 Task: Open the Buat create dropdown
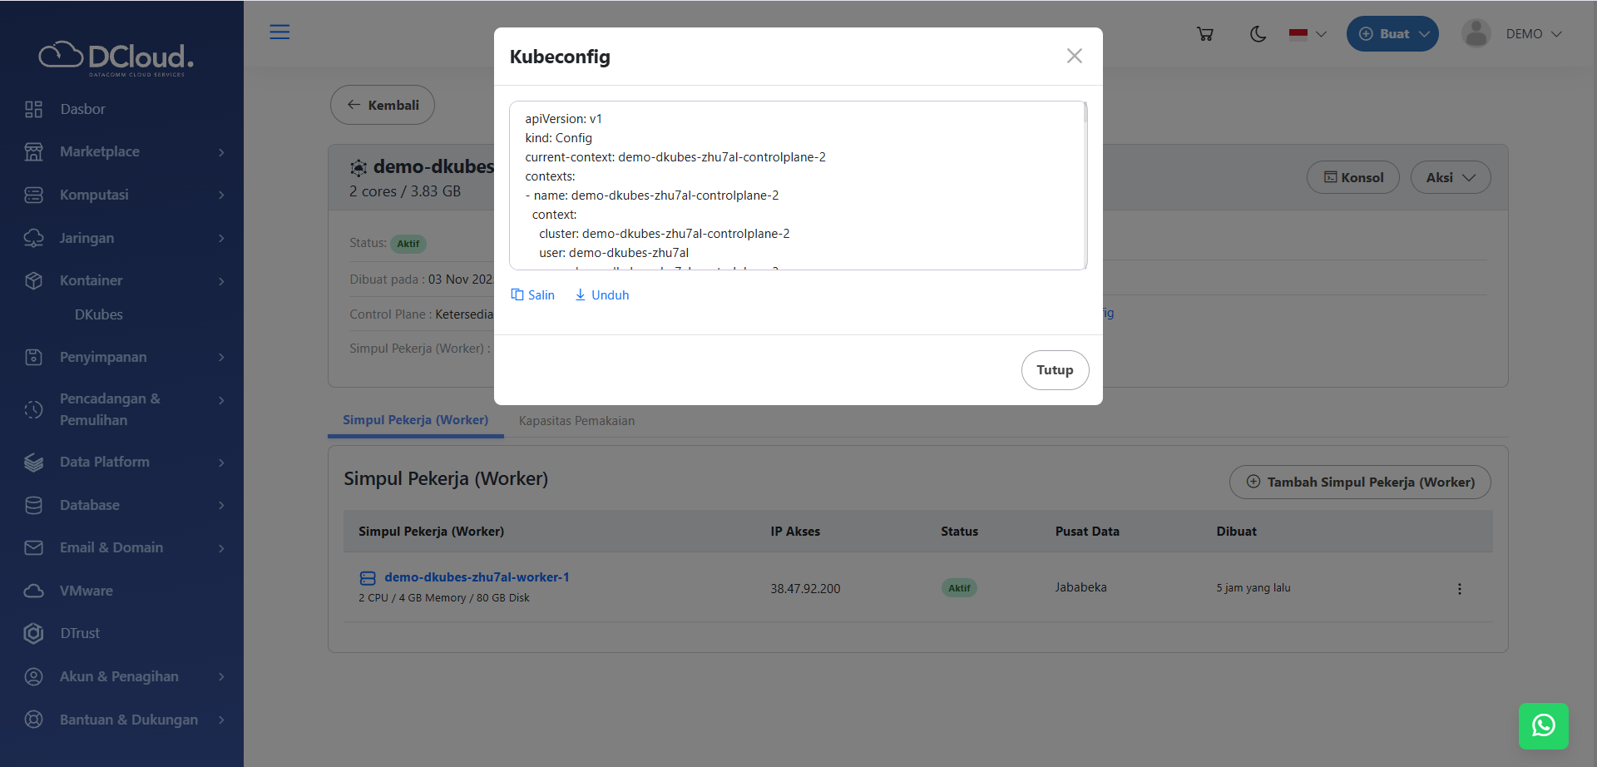point(1392,34)
